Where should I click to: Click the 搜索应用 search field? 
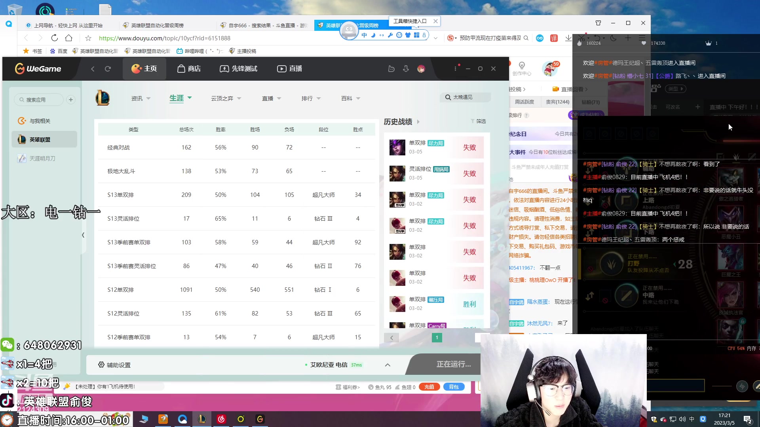tap(39, 100)
